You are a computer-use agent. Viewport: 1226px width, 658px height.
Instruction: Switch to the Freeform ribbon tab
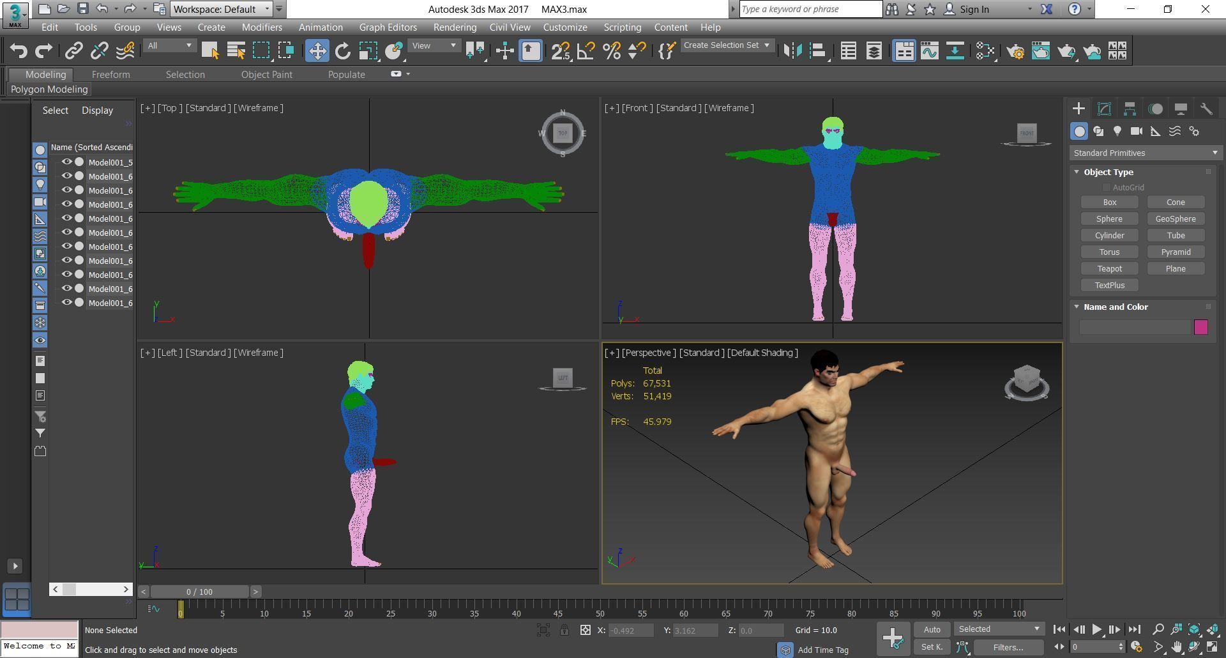pos(110,75)
